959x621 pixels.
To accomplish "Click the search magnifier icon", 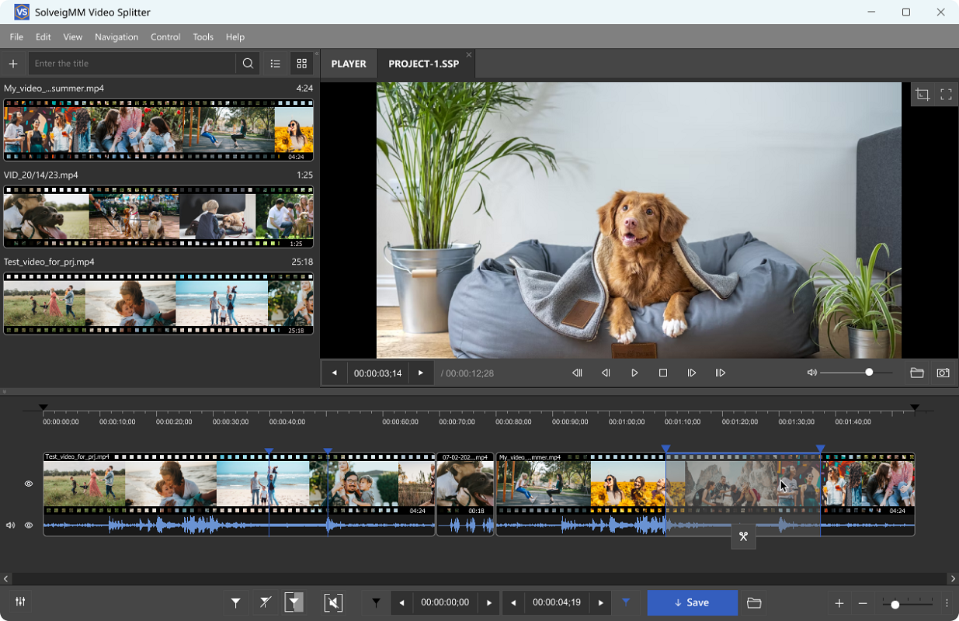I will [248, 64].
